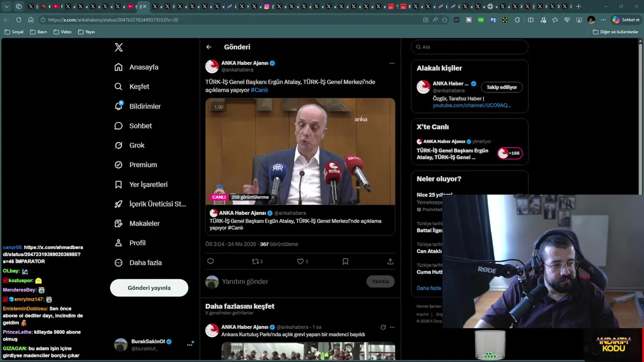Click the reply comment icon under the post

click(x=210, y=261)
